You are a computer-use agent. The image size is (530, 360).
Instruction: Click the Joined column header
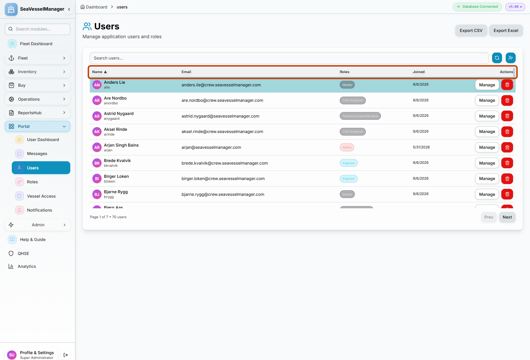click(x=418, y=72)
